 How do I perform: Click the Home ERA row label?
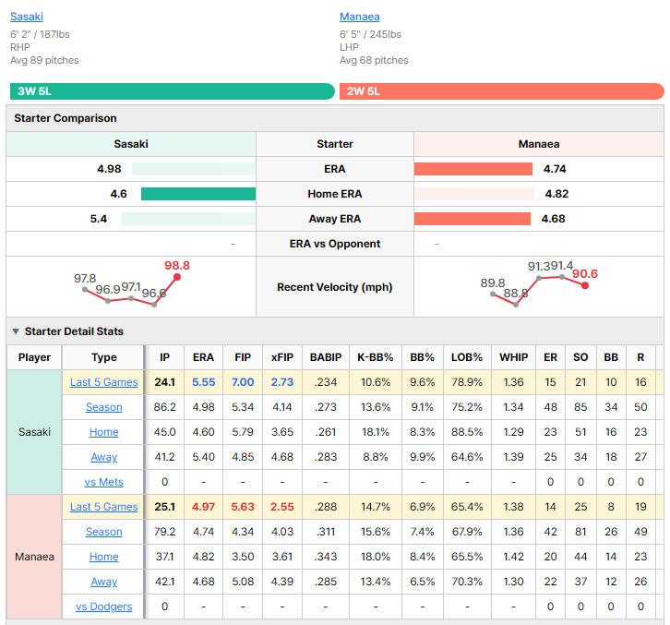coord(335,194)
